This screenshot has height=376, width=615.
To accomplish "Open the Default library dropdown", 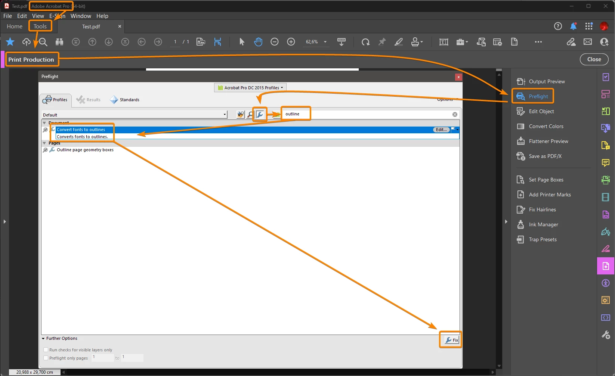I will pos(135,115).
